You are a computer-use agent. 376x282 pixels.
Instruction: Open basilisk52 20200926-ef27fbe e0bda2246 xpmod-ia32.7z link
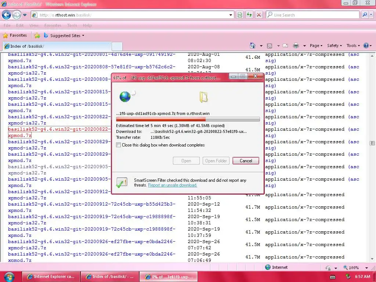pos(91,245)
